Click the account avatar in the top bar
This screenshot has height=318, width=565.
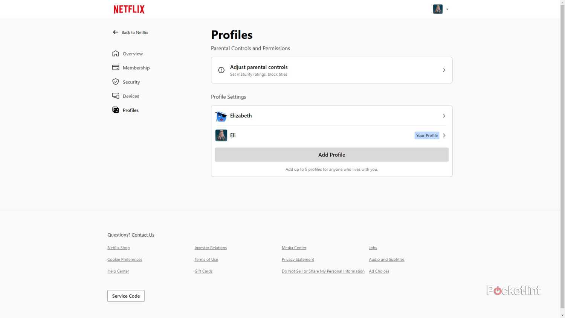click(x=438, y=9)
